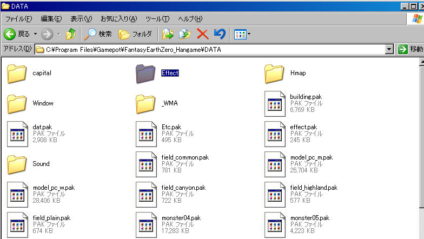This screenshot has width=424, height=239.
Task: Click the address bar path field
Action: tap(210, 50)
